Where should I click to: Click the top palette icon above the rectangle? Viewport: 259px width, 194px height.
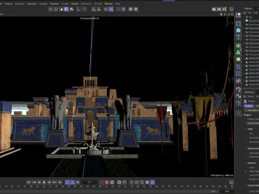tap(238, 15)
